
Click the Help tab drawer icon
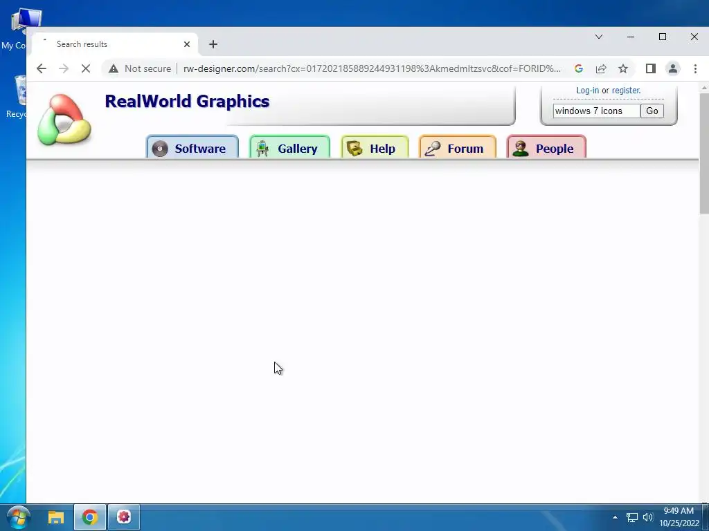pos(354,149)
